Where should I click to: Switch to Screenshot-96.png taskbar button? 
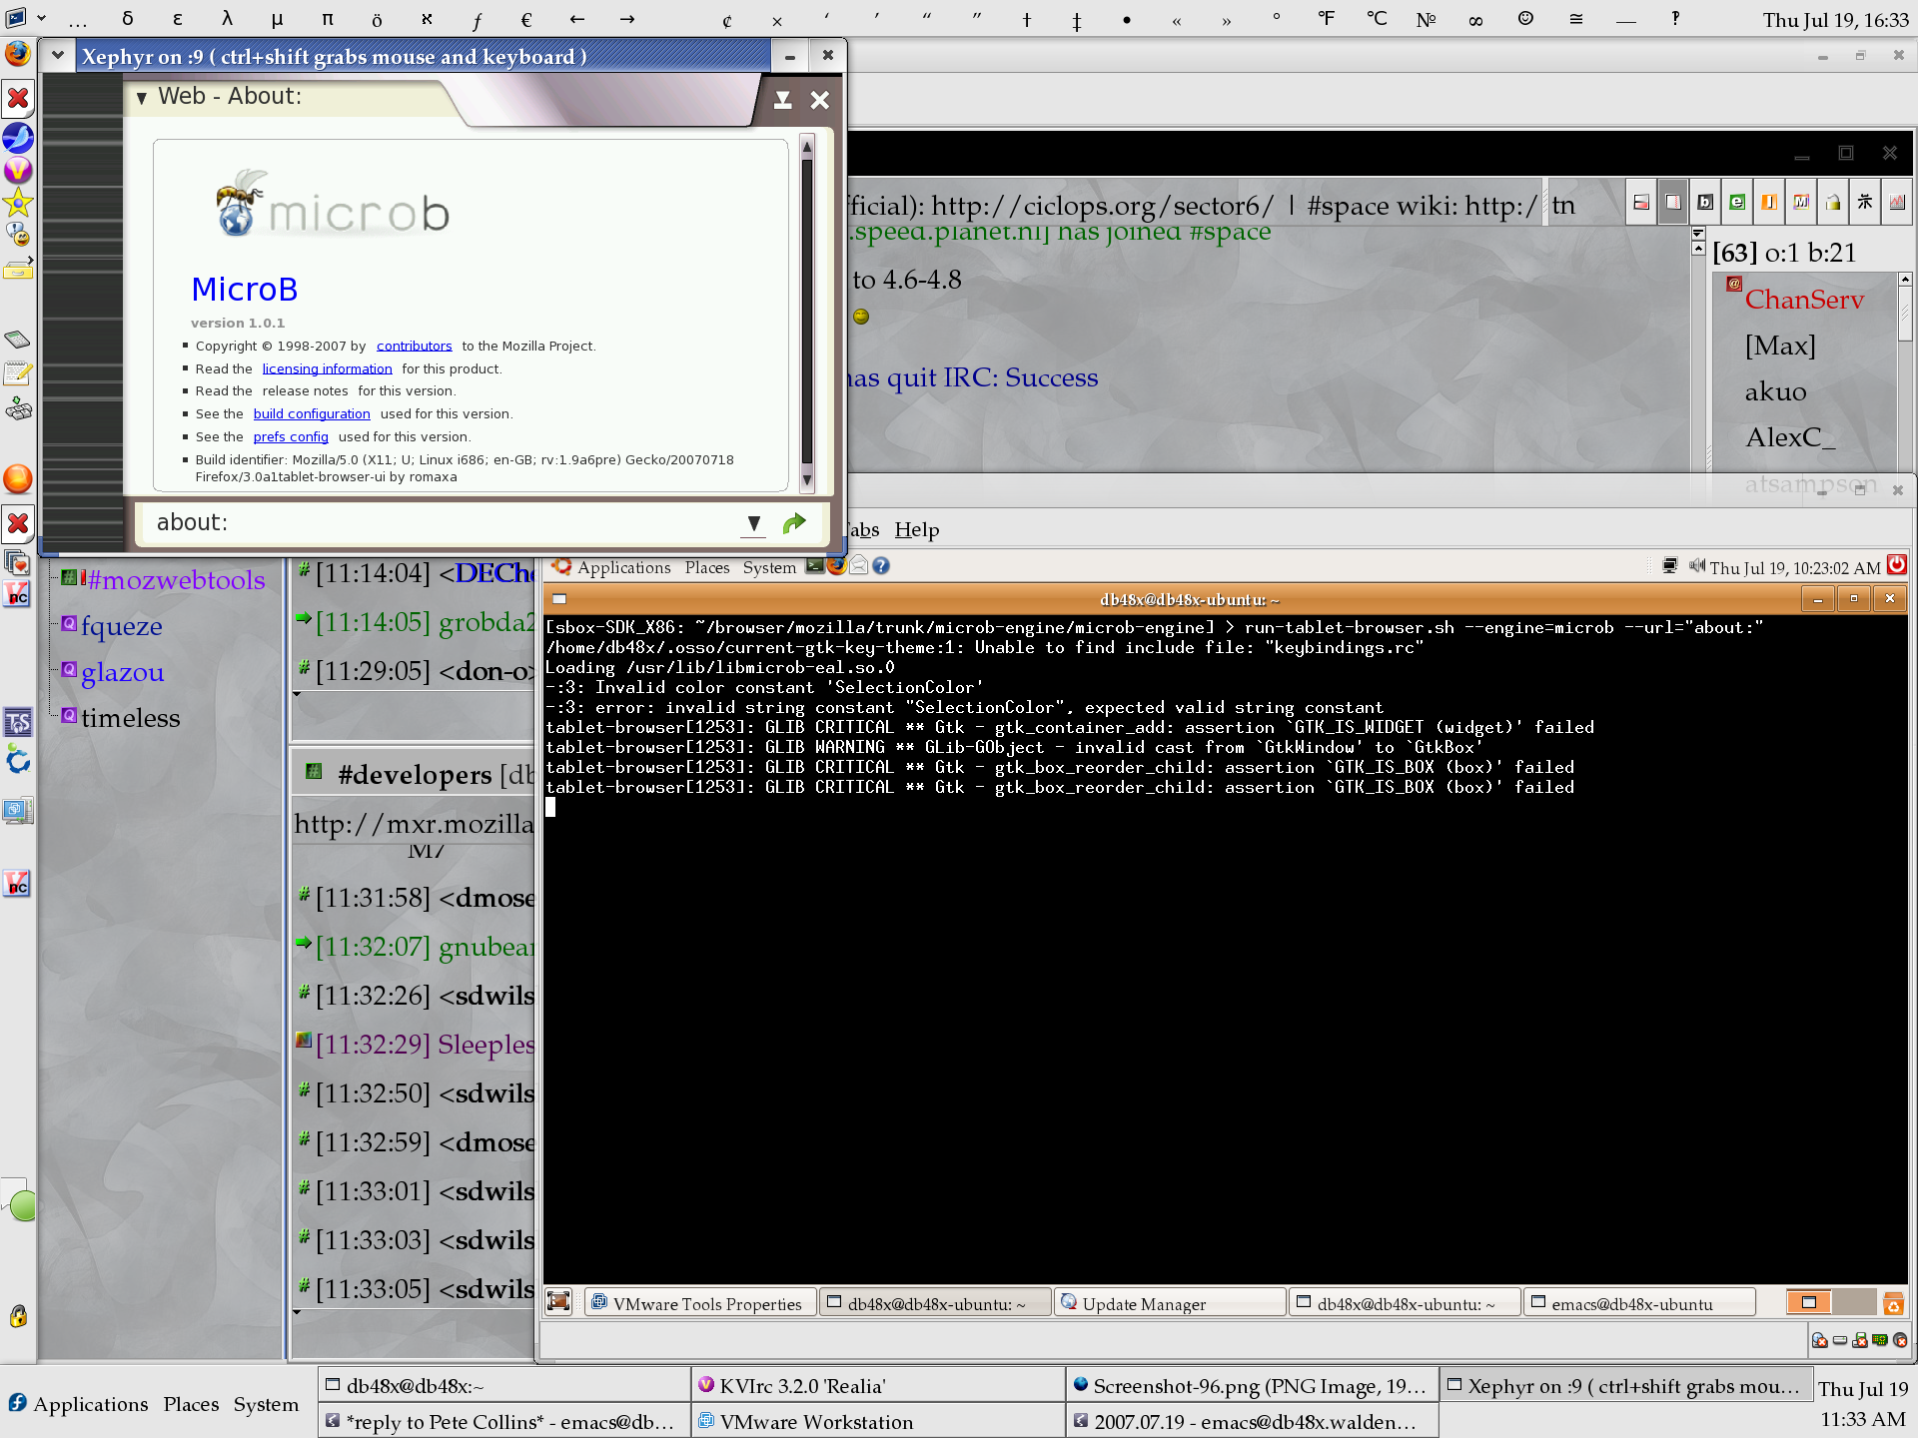[x=1252, y=1386]
